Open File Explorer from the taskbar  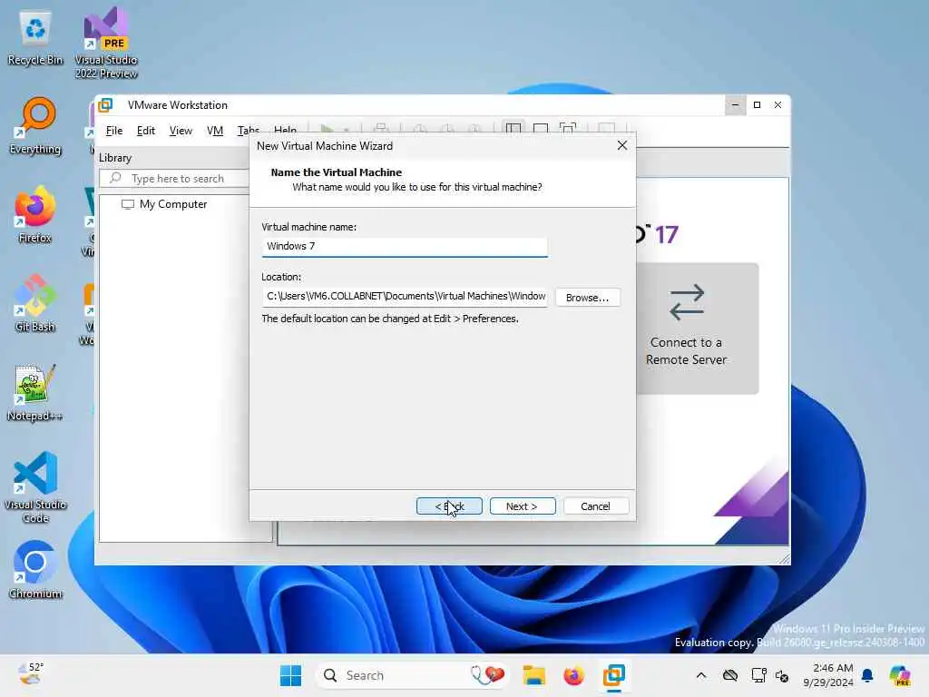(x=533, y=675)
